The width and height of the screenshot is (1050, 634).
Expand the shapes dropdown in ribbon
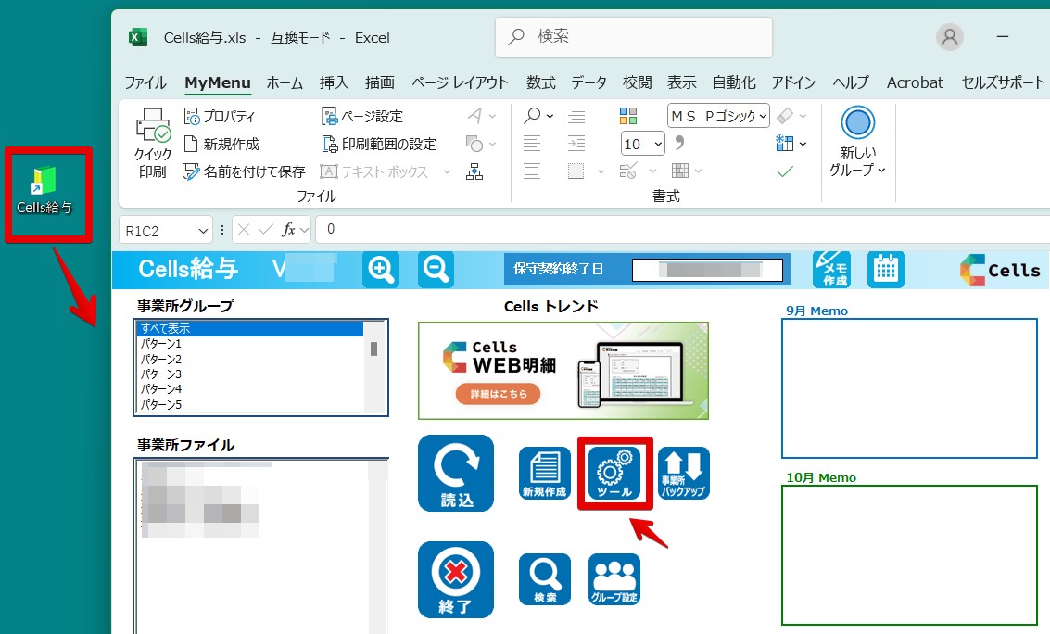tap(493, 144)
